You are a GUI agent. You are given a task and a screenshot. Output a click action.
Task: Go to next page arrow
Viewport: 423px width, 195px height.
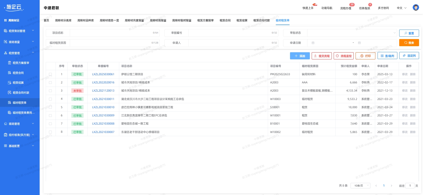(392, 186)
